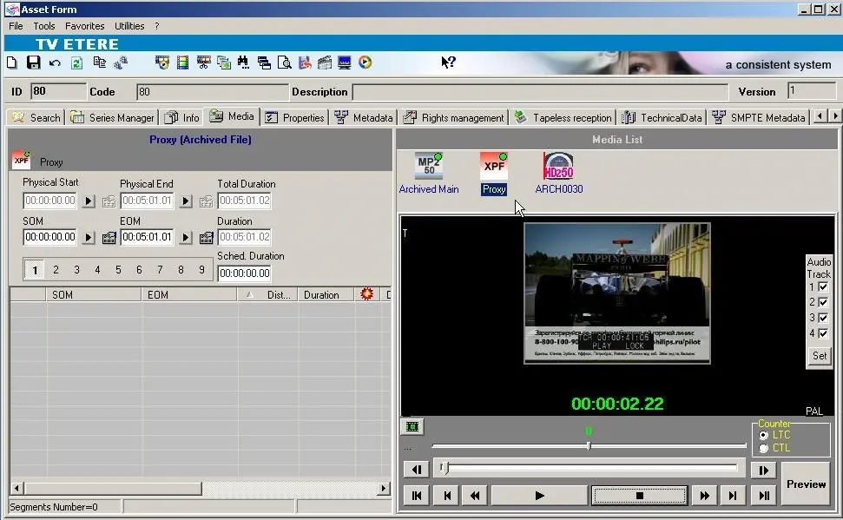Viewport: 843px width, 520px height.
Task: Click the Sched. Duration timecode field
Action: pos(244,273)
